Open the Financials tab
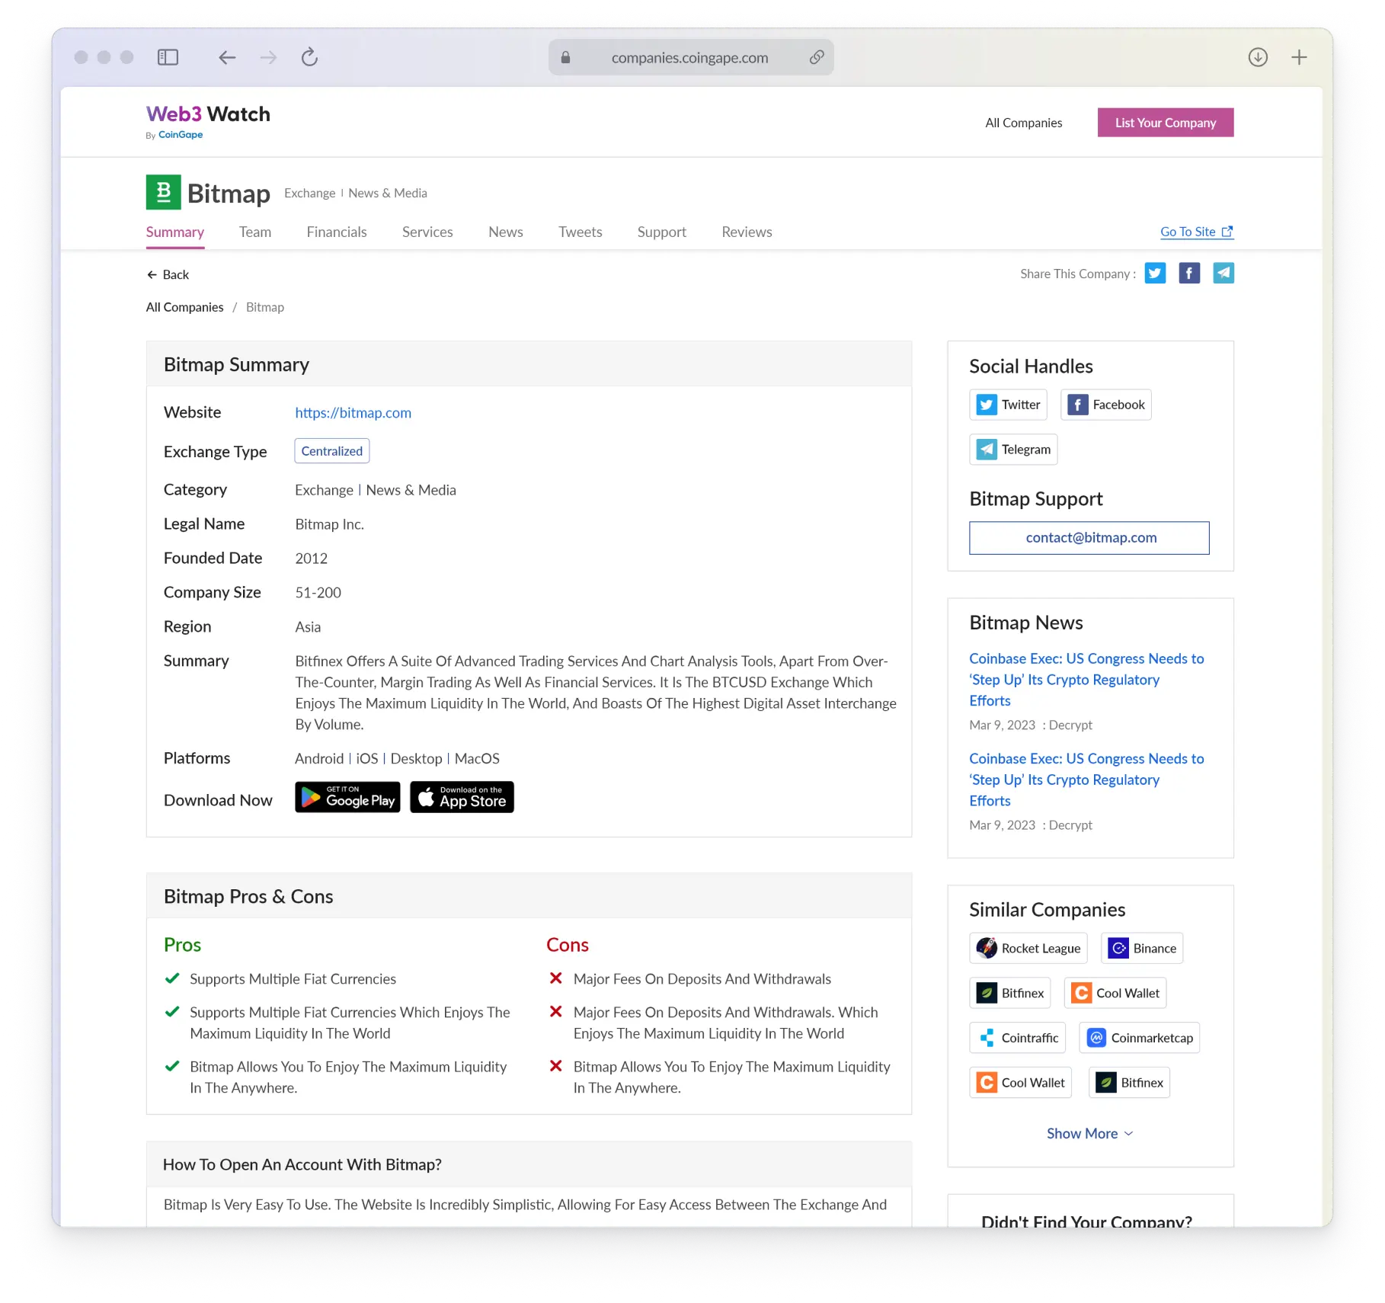The image size is (1385, 1303). [337, 232]
